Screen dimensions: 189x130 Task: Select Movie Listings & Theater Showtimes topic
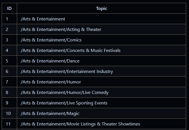click(x=80, y=124)
